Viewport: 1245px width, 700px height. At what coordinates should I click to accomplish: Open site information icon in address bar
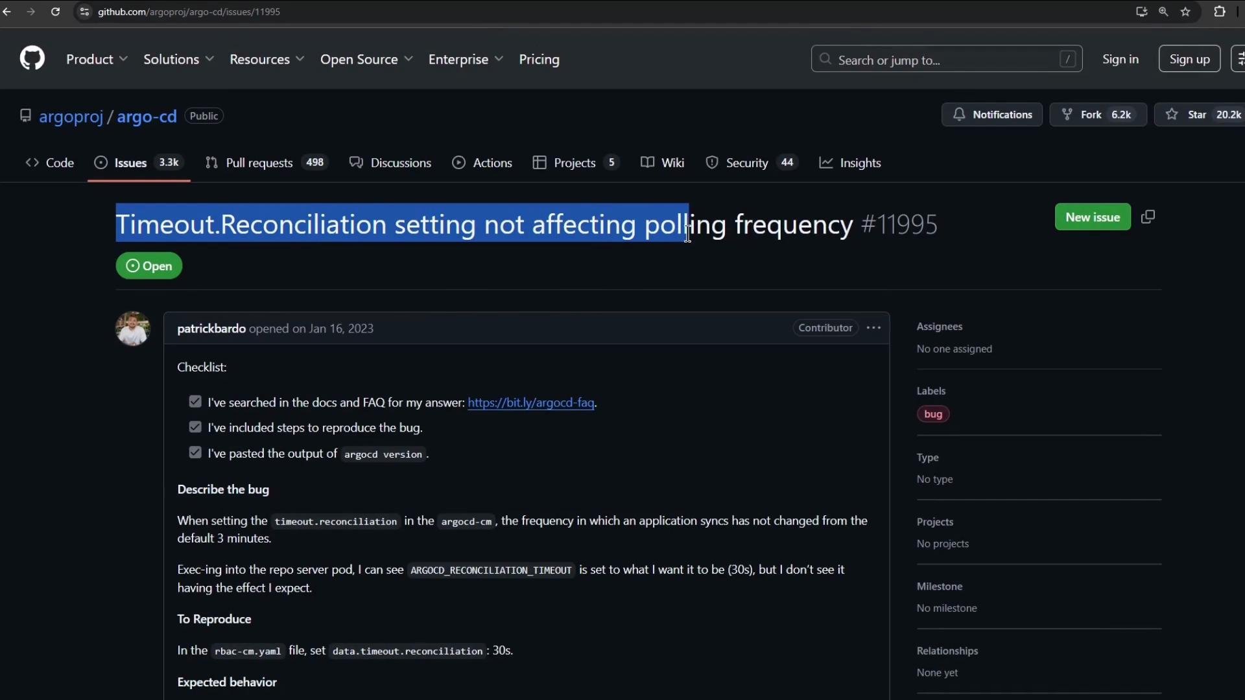(84, 12)
